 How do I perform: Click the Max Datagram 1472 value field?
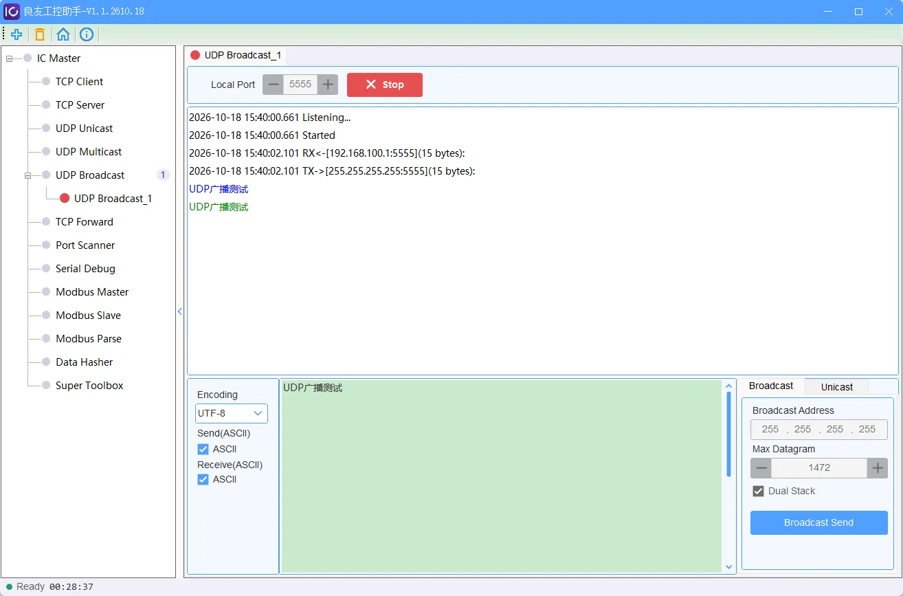pyautogui.click(x=819, y=468)
